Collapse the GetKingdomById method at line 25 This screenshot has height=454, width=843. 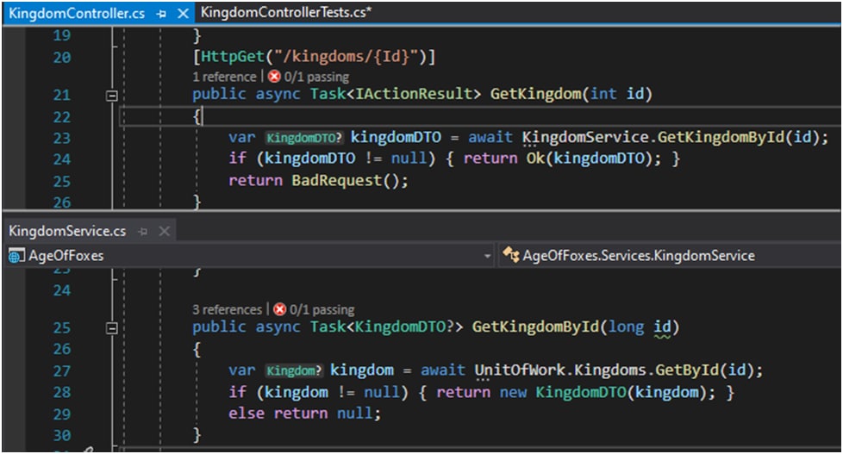[112, 328]
